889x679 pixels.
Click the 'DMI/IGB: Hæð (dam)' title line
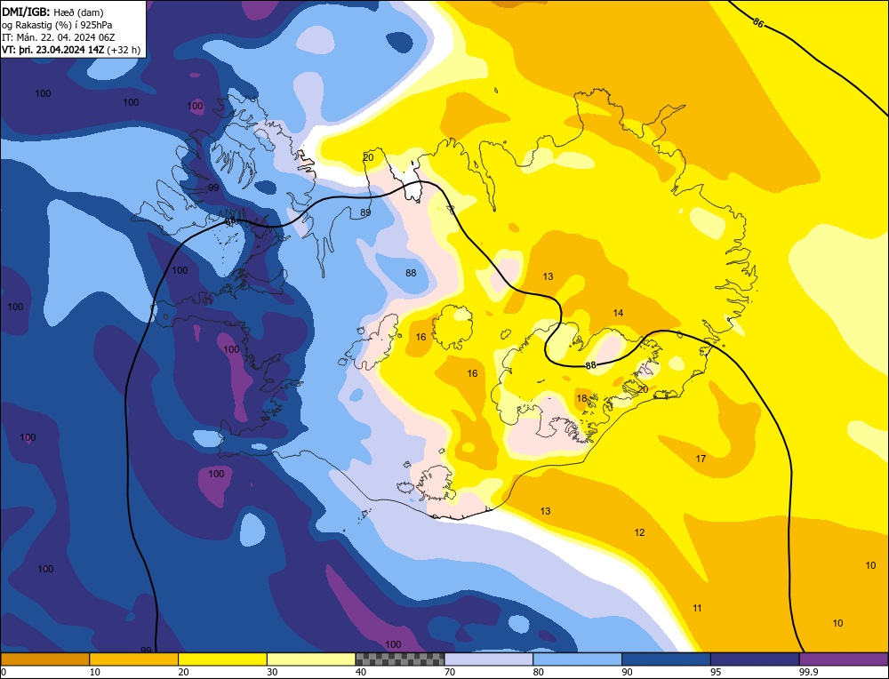pyautogui.click(x=52, y=12)
